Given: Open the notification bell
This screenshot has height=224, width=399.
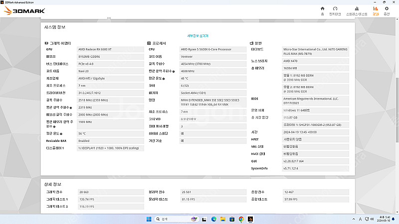Looking at the screenshot, I should pos(393,219).
